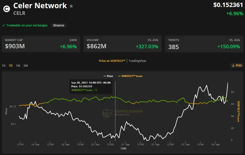Click the +150.09% tweets vs. avg value
The image size is (245, 155).
tap(229, 46)
